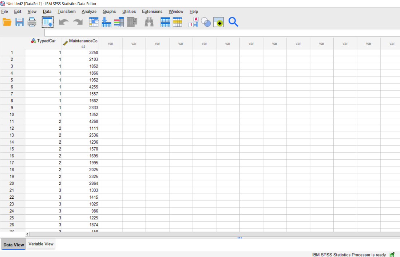Select cell with value 2025

(x=80, y=170)
